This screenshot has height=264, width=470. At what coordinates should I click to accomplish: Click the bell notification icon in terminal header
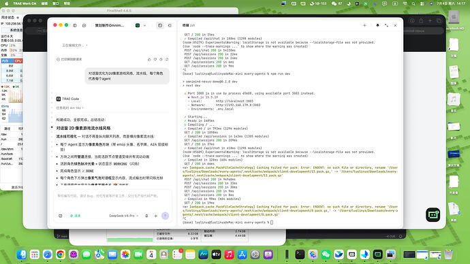pyautogui.click(x=377, y=25)
